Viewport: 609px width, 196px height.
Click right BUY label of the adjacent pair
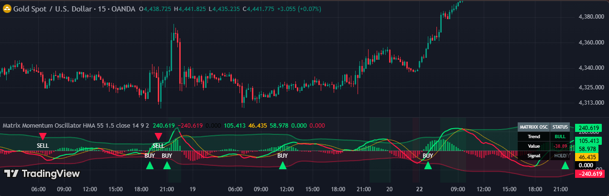point(167,155)
